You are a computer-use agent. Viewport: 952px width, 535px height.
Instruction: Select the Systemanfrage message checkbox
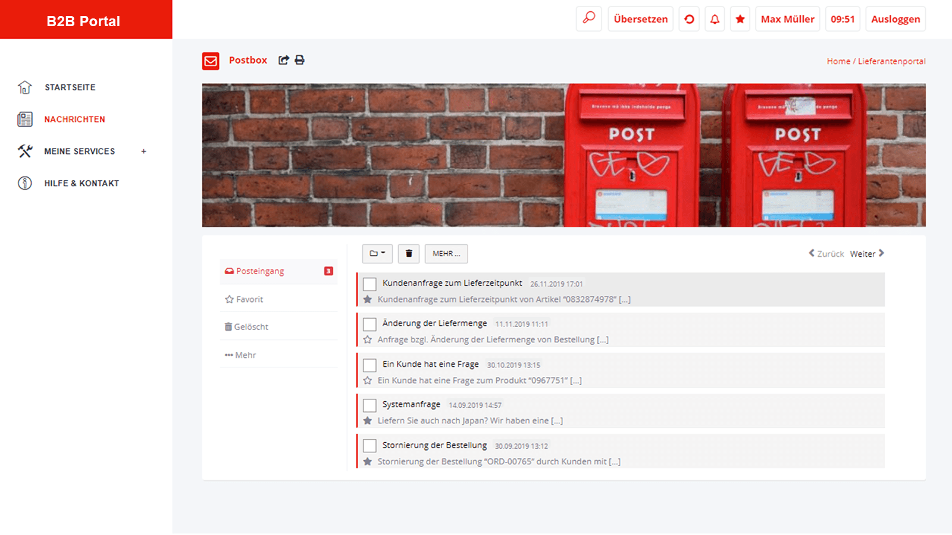tap(369, 405)
